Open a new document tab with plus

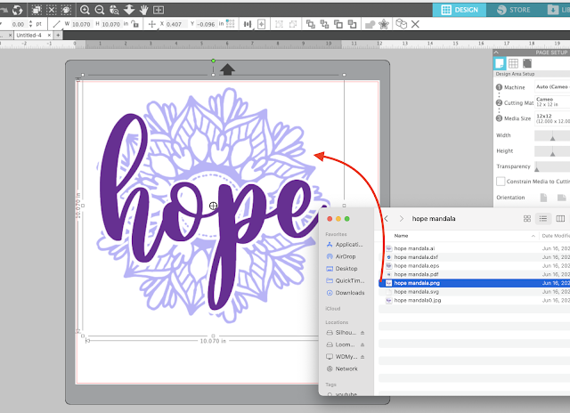coord(58,36)
